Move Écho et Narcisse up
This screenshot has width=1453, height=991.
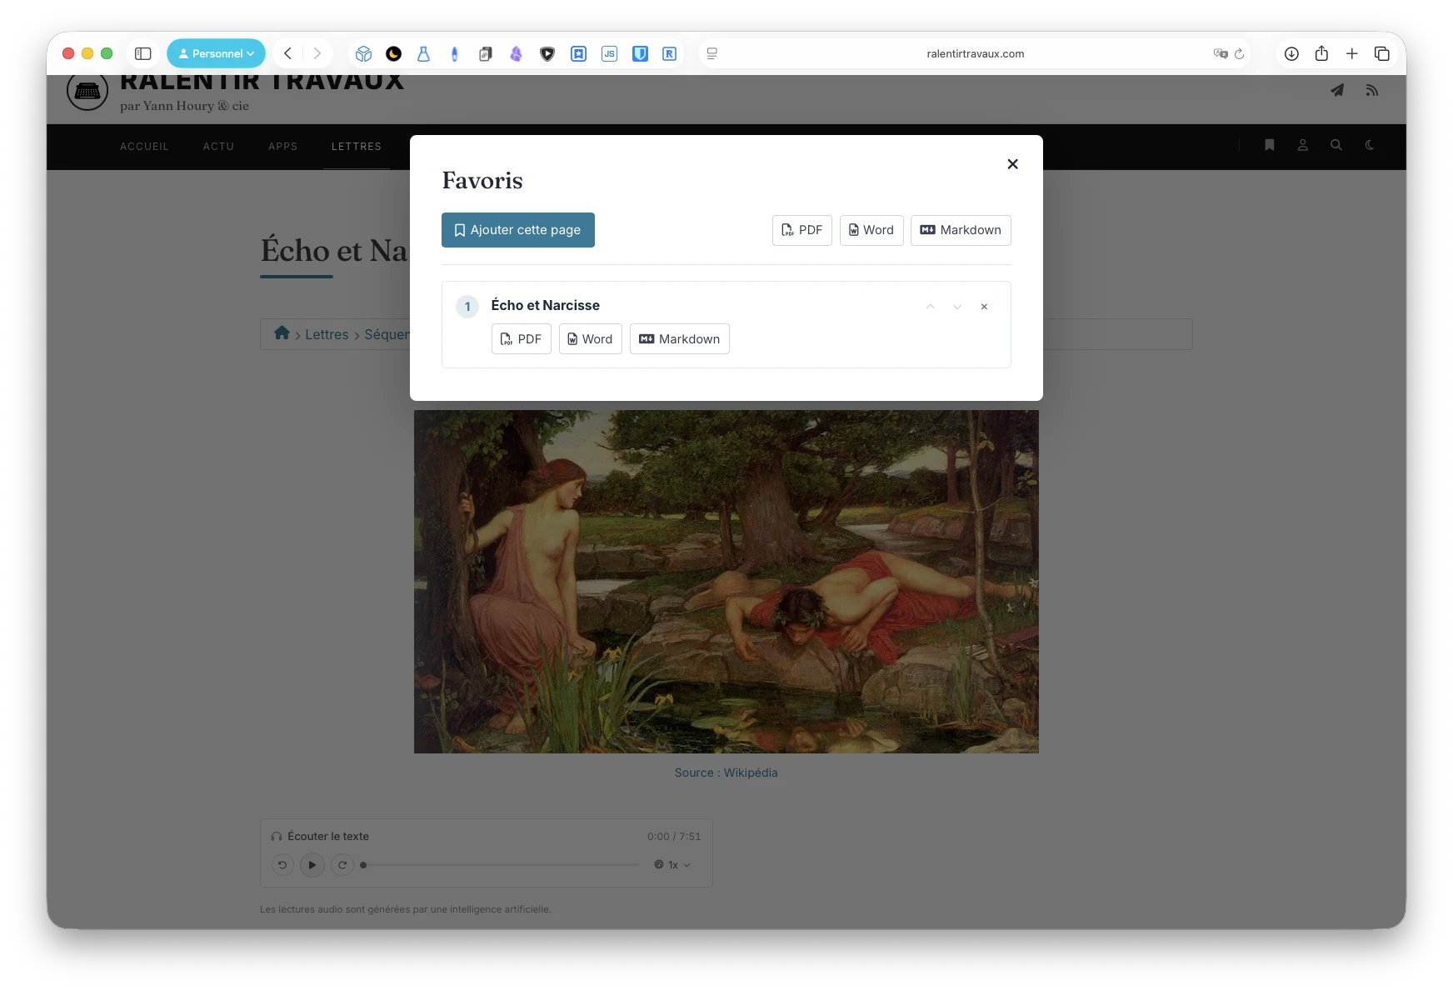(x=931, y=307)
